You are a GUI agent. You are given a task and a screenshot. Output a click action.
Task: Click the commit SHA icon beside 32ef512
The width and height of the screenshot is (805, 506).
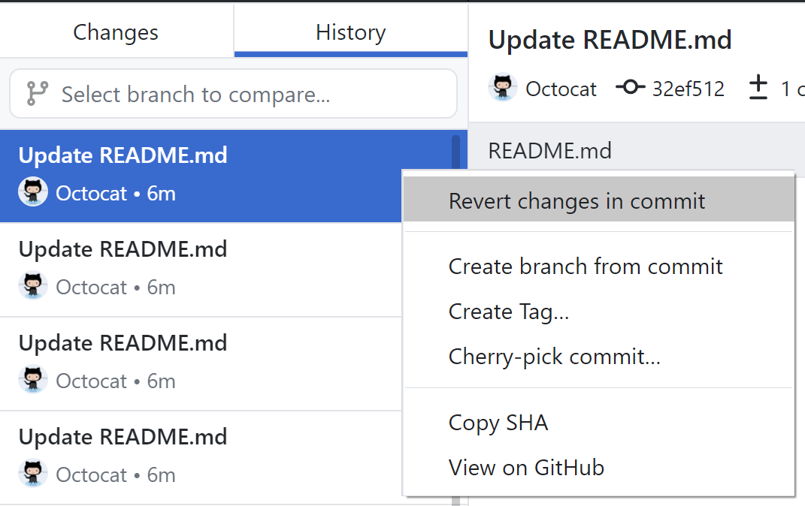631,87
